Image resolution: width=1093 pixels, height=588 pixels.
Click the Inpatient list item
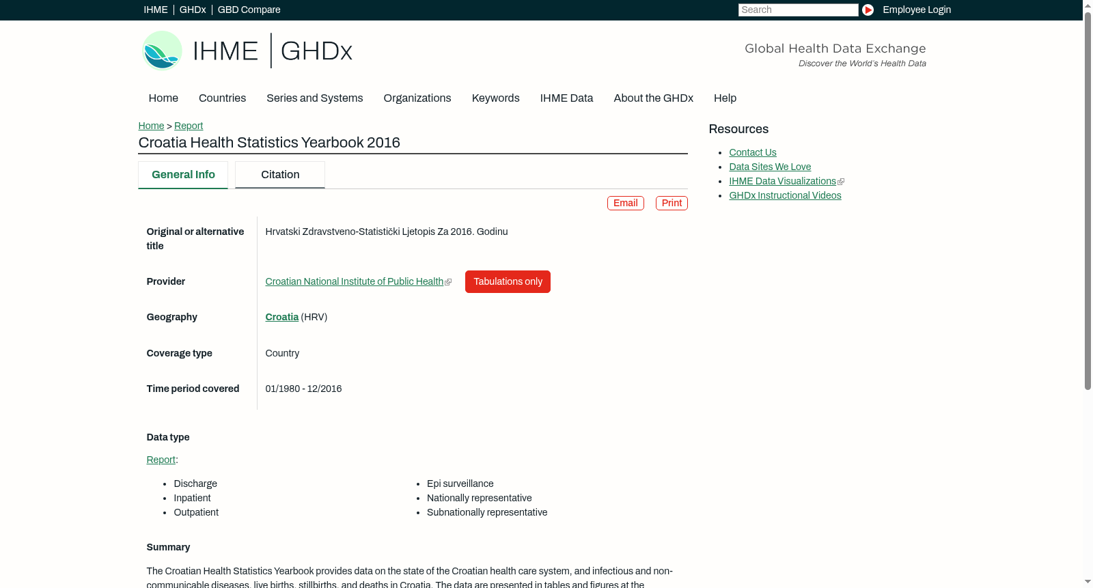(x=192, y=498)
